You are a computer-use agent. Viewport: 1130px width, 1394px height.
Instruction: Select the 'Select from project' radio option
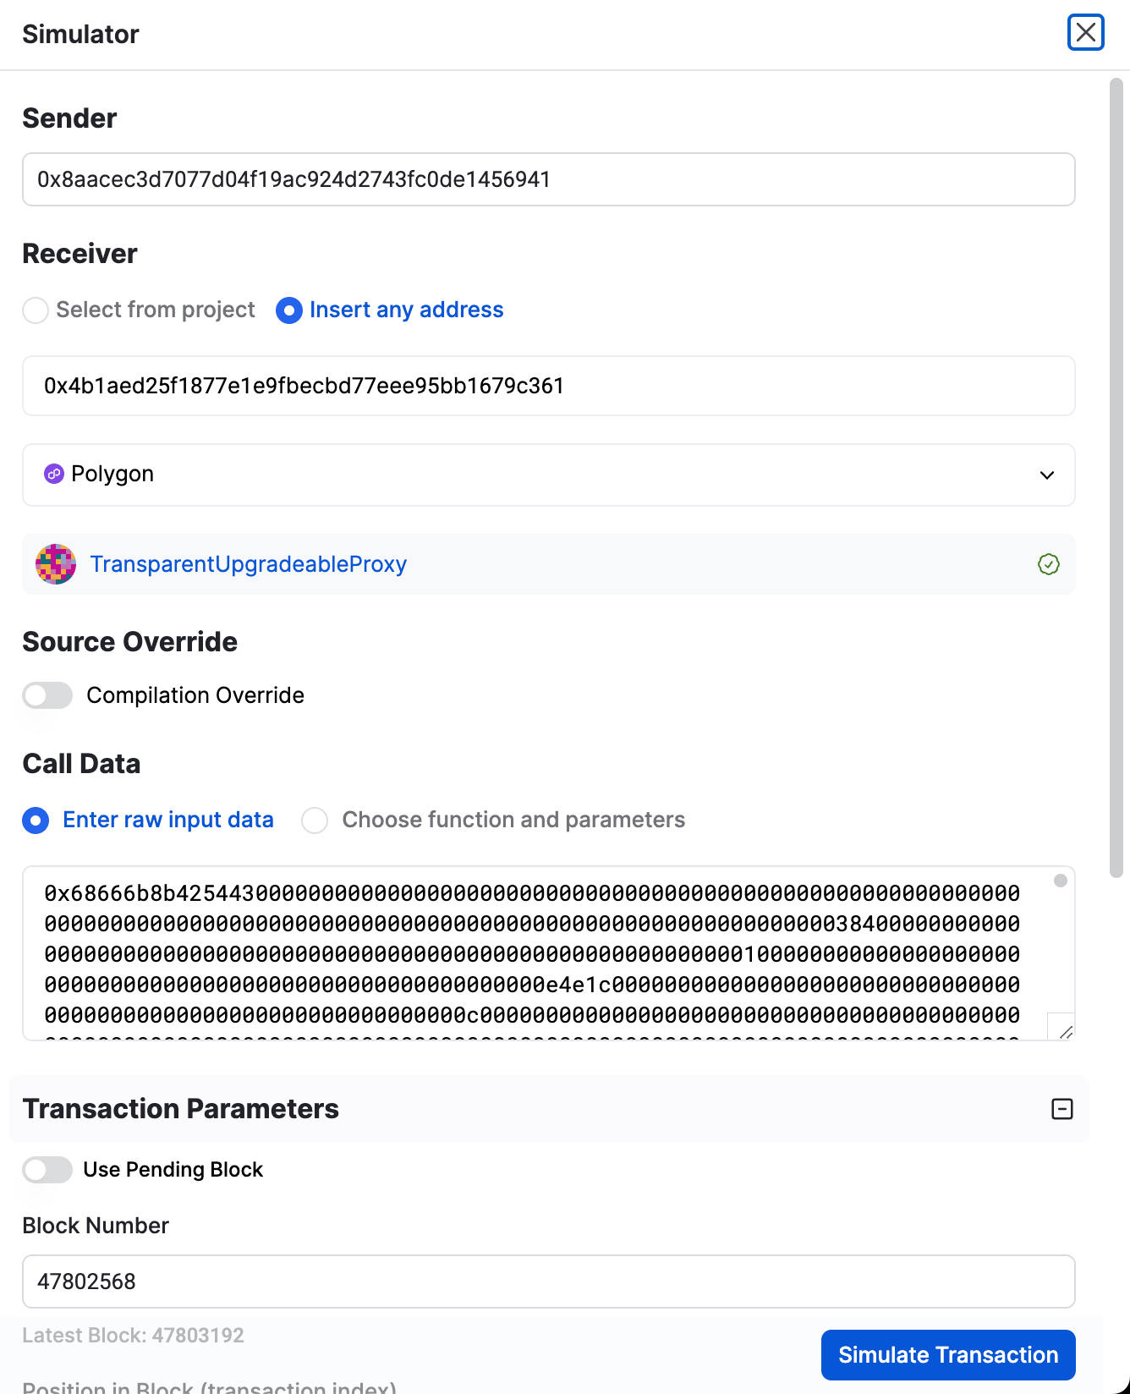pos(36,310)
